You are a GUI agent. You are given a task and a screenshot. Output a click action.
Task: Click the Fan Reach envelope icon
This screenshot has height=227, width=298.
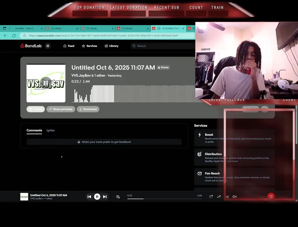(200, 173)
